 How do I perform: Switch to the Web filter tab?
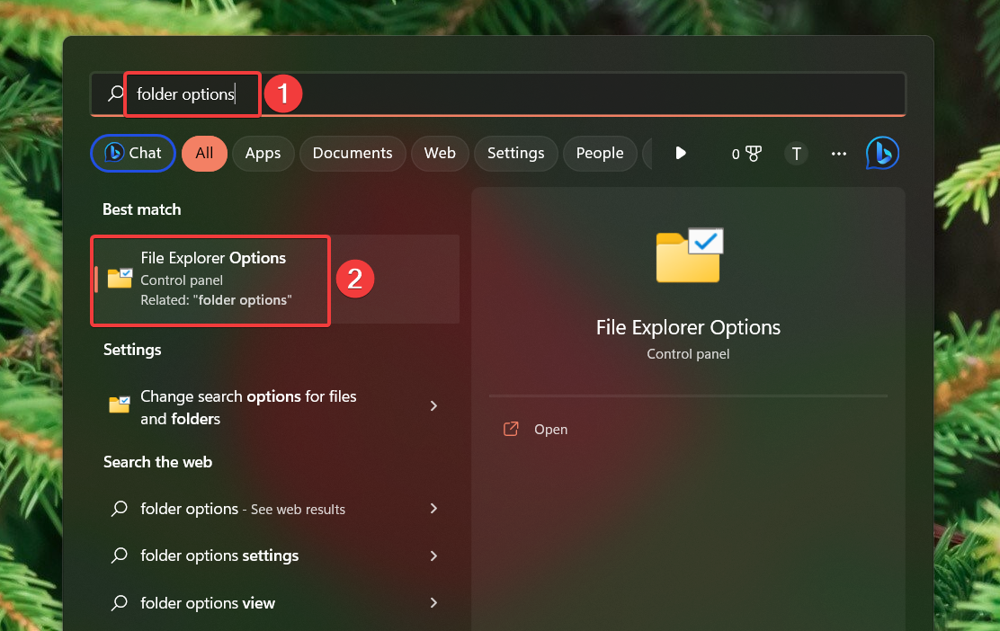point(440,154)
